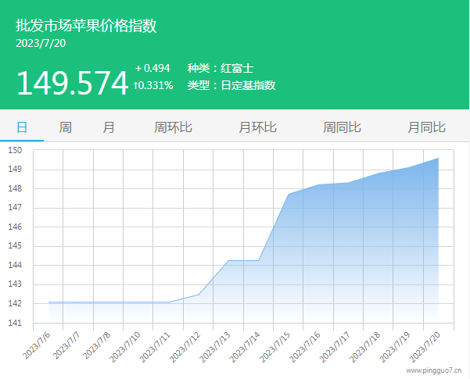Switch to the 周环比 tab

tap(173, 127)
